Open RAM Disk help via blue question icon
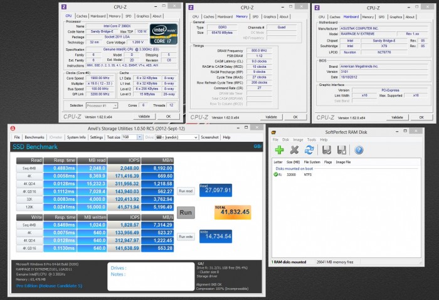This screenshot has width=439, height=300. tap(359, 150)
